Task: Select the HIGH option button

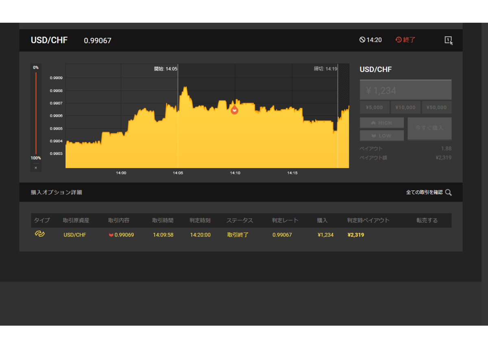Action: pos(382,123)
